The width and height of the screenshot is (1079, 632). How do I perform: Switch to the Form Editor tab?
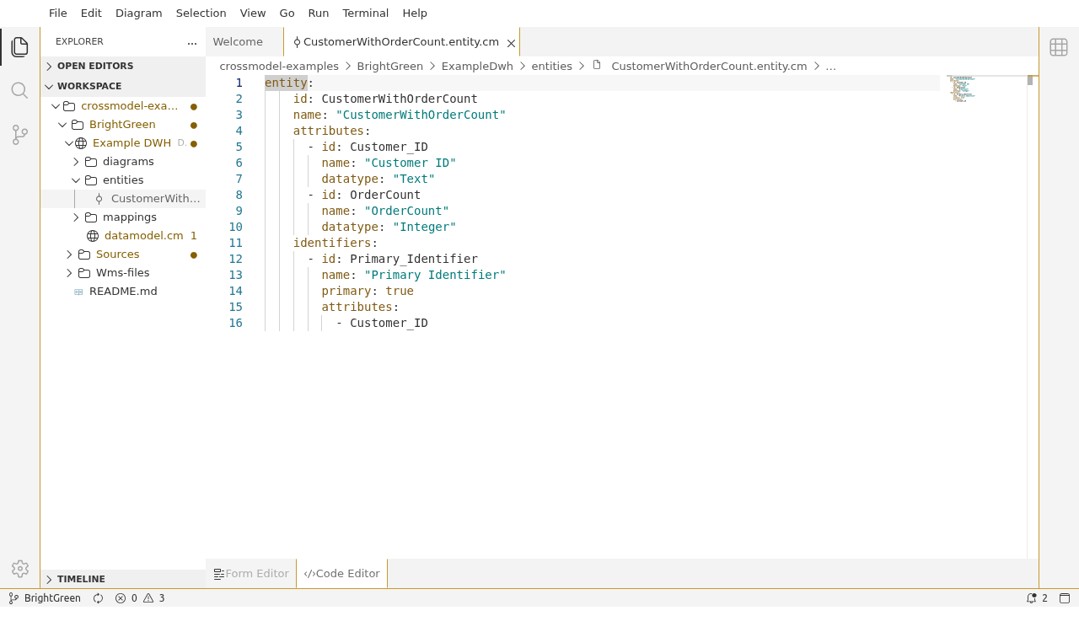251,574
